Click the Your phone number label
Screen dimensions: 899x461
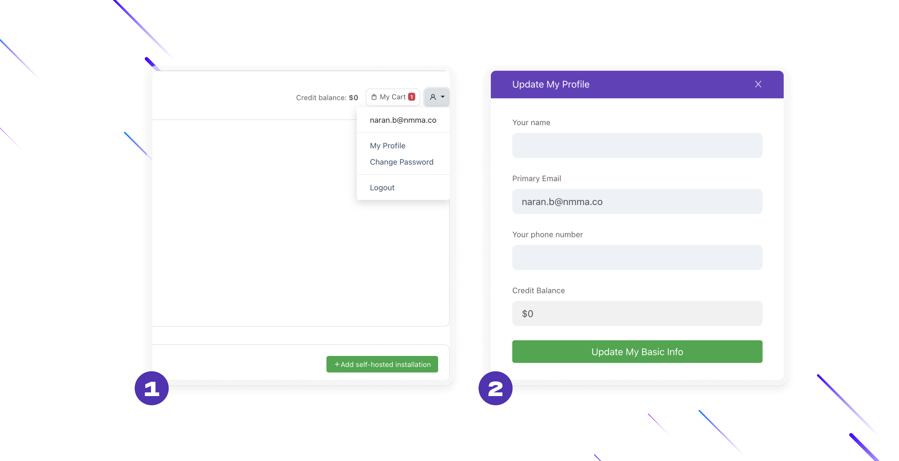point(547,235)
